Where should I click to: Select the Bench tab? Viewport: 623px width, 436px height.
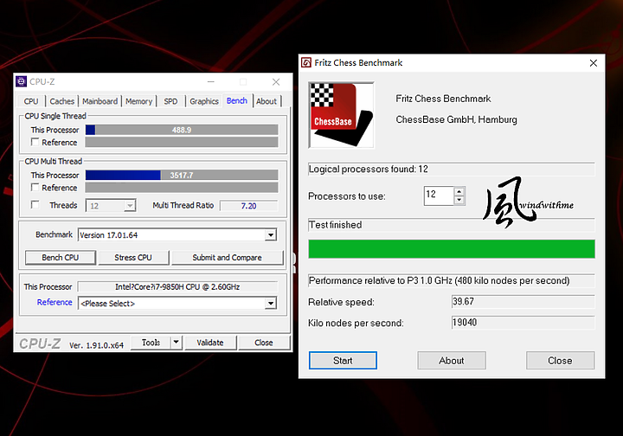(237, 100)
